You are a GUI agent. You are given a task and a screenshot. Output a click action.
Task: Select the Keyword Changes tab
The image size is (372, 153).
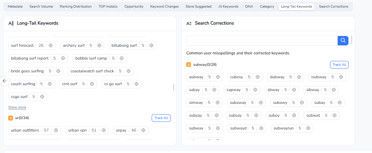[x=164, y=7]
